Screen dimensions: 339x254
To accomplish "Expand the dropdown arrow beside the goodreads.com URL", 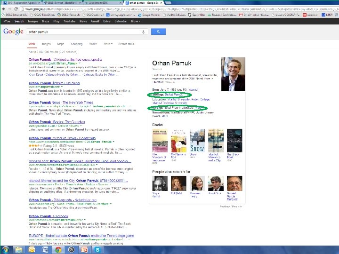I will point(113,142).
